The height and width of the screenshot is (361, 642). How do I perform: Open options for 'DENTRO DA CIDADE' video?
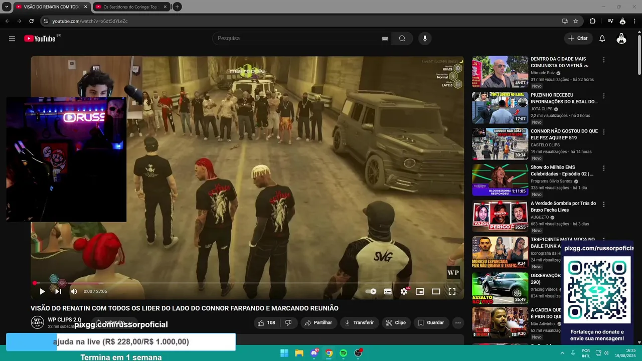tap(604, 60)
